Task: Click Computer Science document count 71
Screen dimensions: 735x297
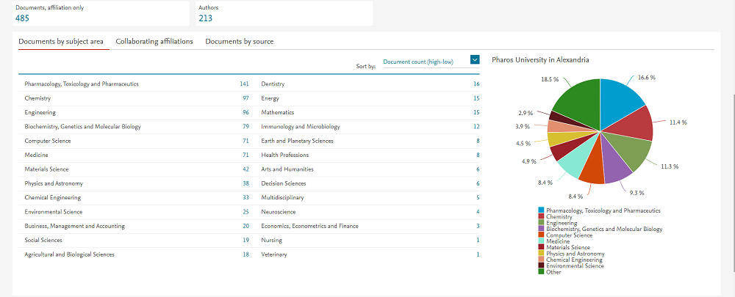Action: coord(245,141)
